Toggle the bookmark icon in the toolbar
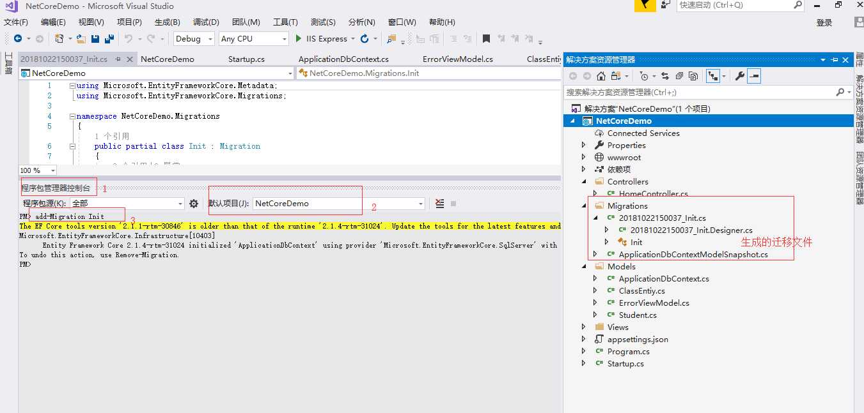 click(x=486, y=39)
